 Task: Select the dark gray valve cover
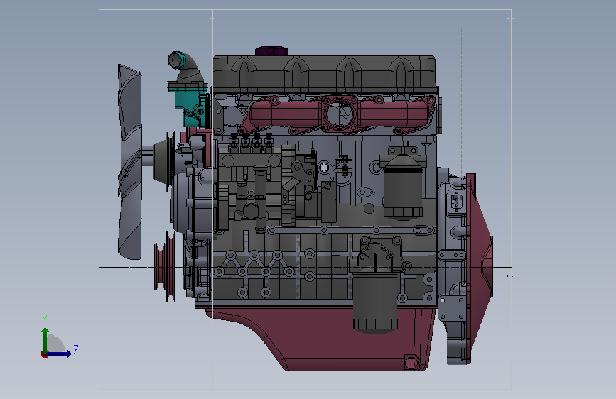325,75
